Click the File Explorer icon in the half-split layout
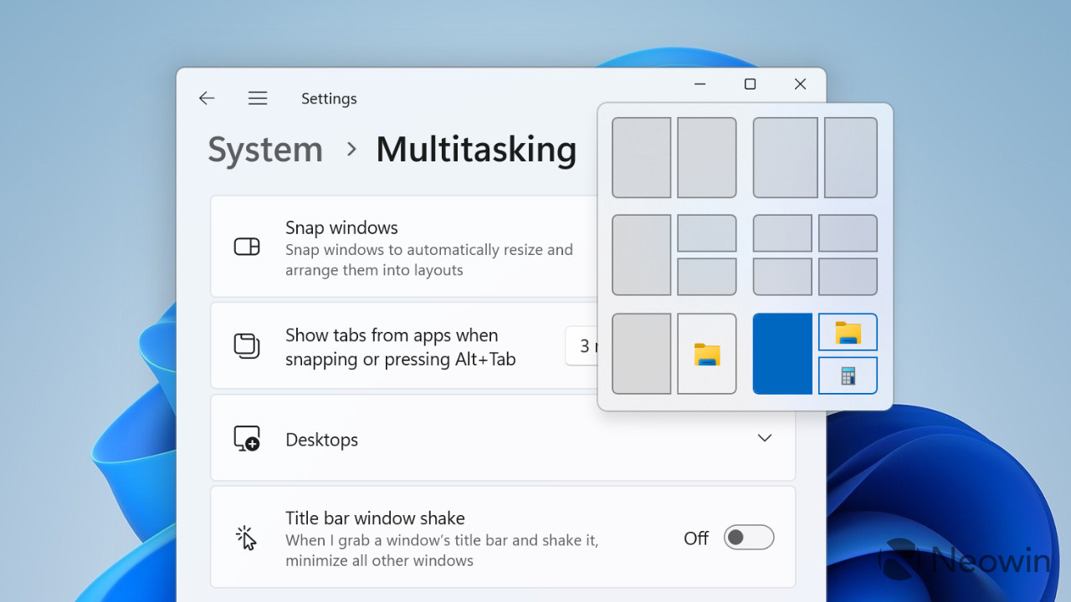 (706, 354)
